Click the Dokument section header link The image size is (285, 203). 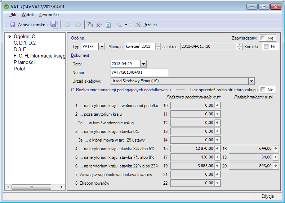80,55
